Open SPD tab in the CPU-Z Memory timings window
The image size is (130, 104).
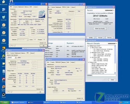pos(68,7)
